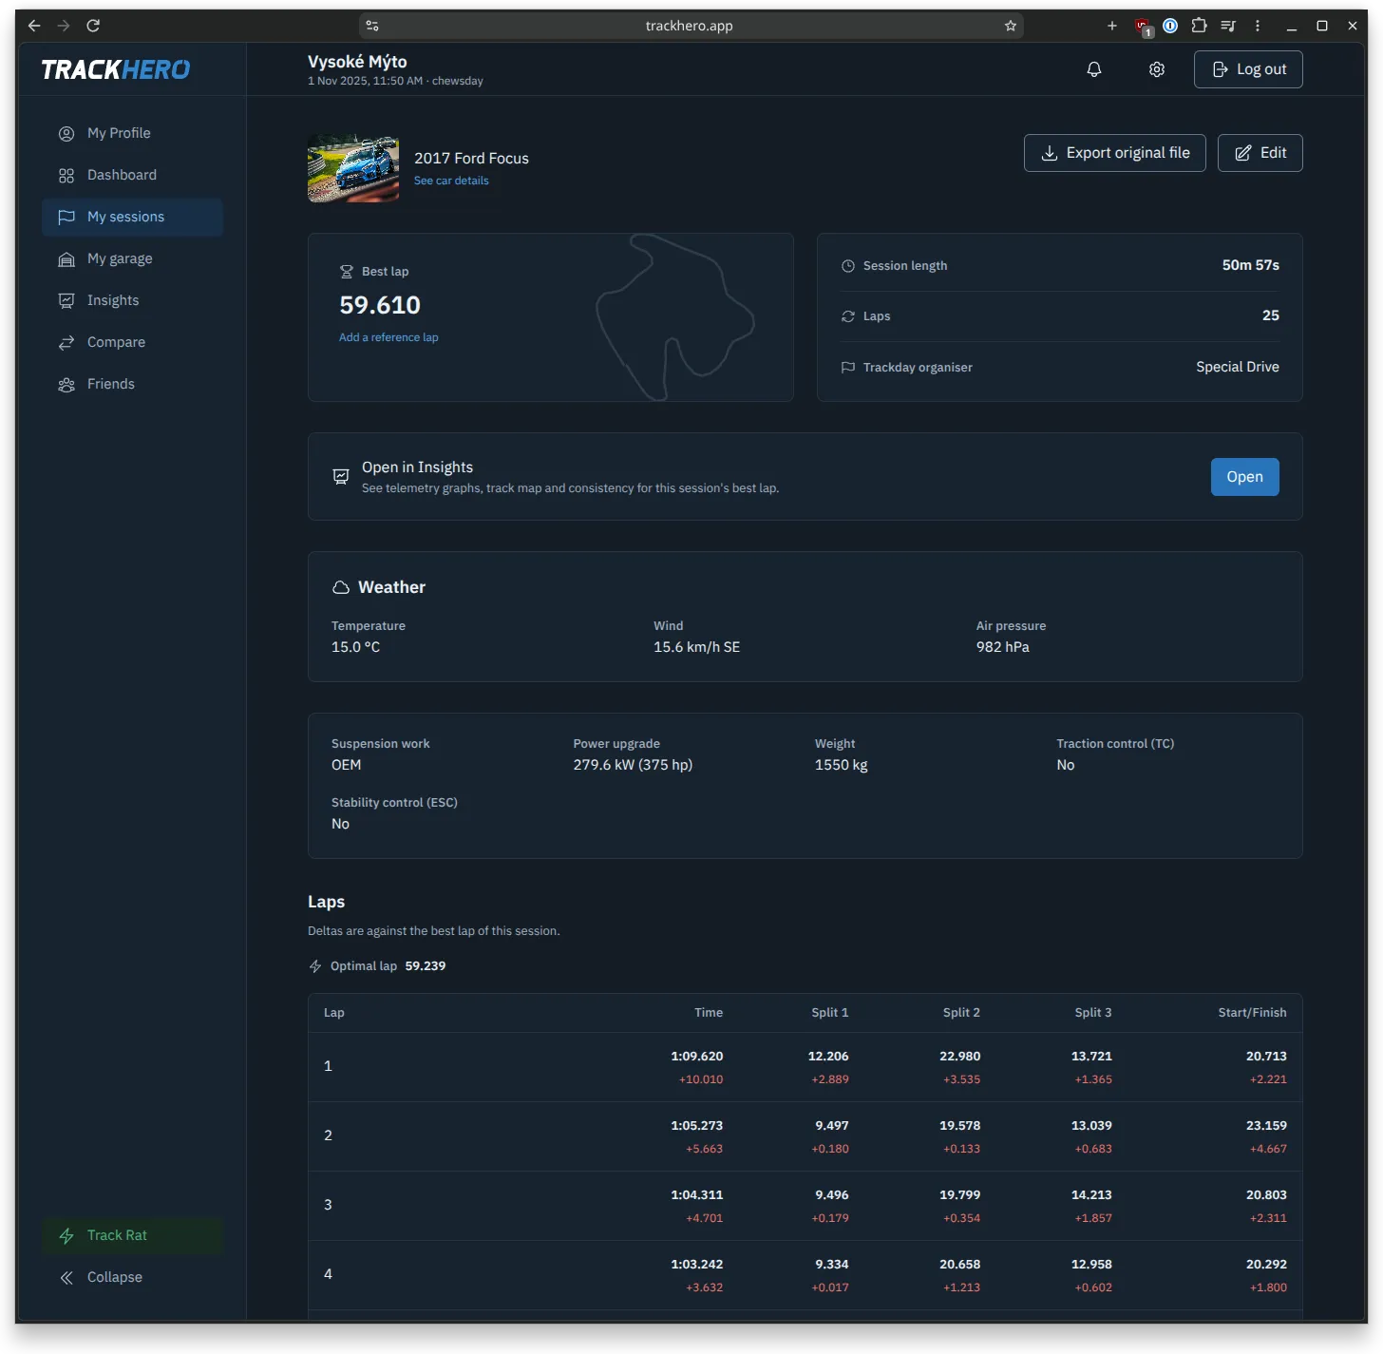Click the Lap column header
Viewport: 1383px width, 1354px height.
pos(334,1013)
